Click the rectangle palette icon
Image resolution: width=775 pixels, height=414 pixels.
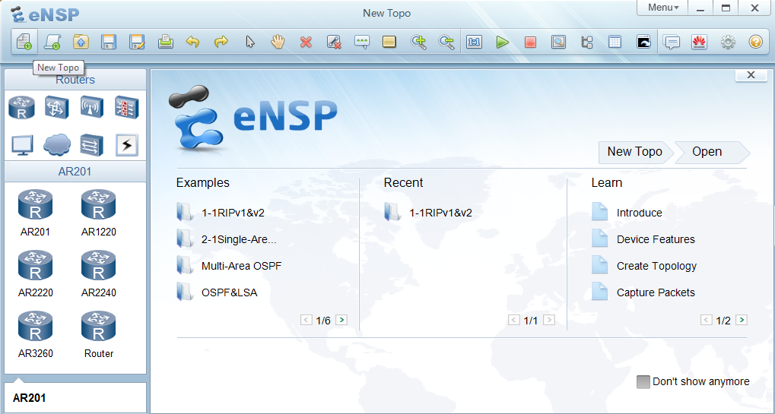(x=389, y=42)
